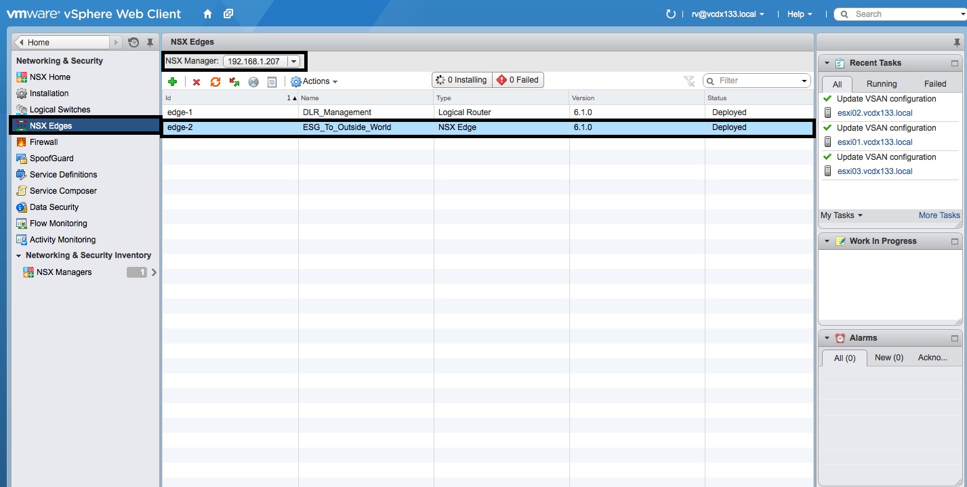This screenshot has width=967, height=487.
Task: Click the red X delete icon
Action: coord(197,82)
